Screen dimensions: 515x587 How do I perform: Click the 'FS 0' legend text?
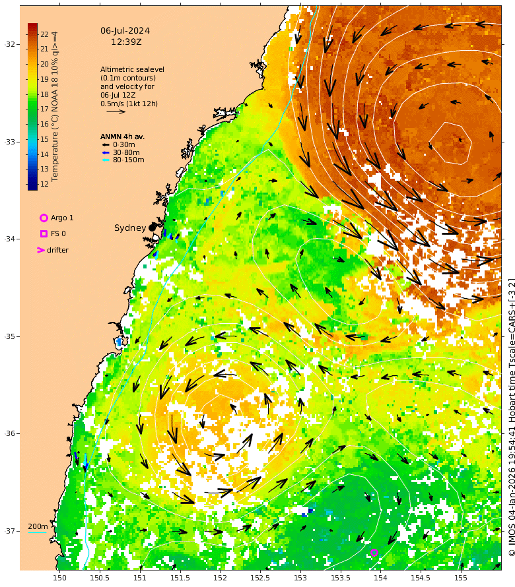click(x=59, y=233)
